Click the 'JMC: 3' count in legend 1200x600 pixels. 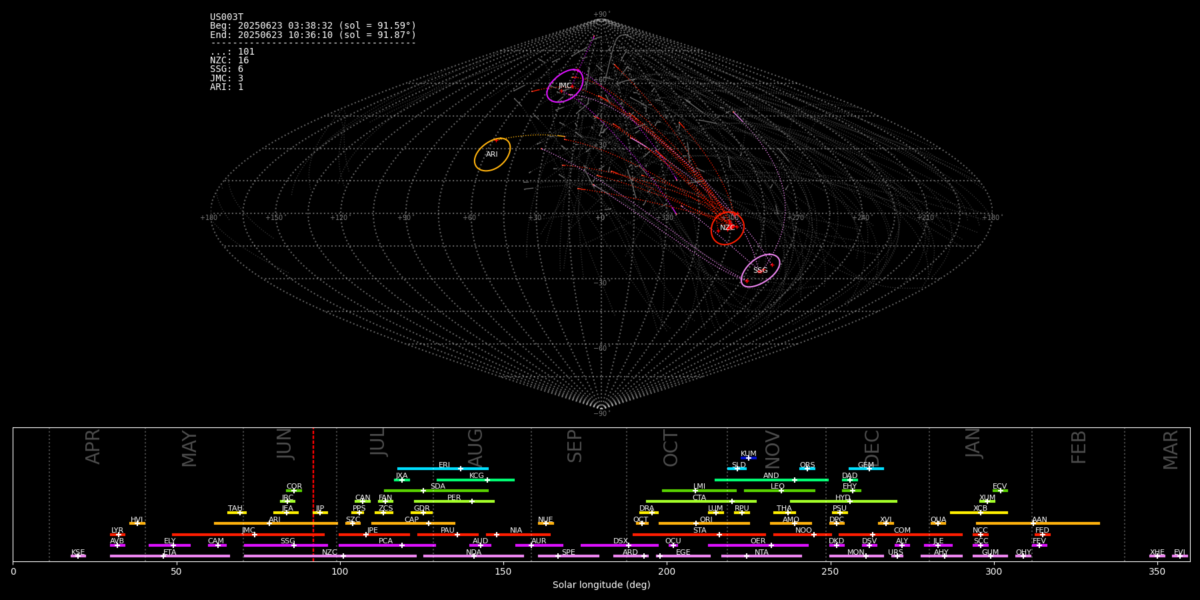click(x=227, y=78)
